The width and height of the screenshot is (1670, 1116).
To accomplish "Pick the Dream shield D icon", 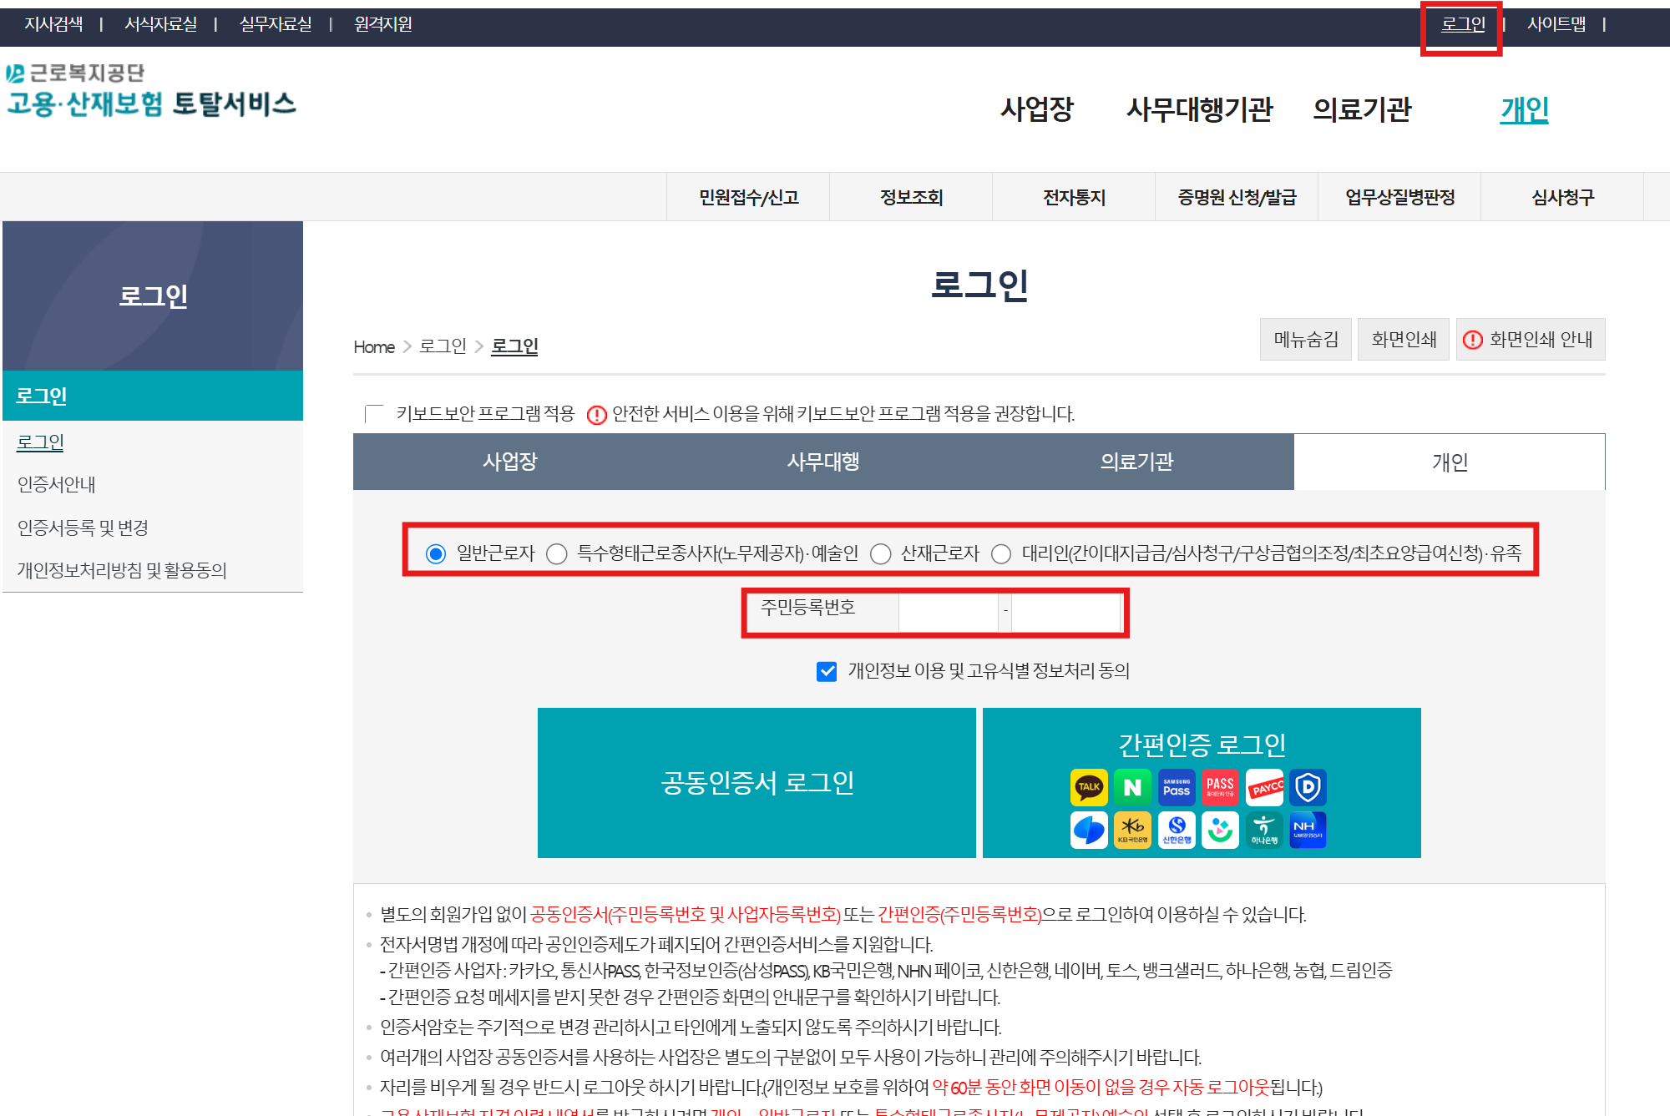I will pos(1308,787).
